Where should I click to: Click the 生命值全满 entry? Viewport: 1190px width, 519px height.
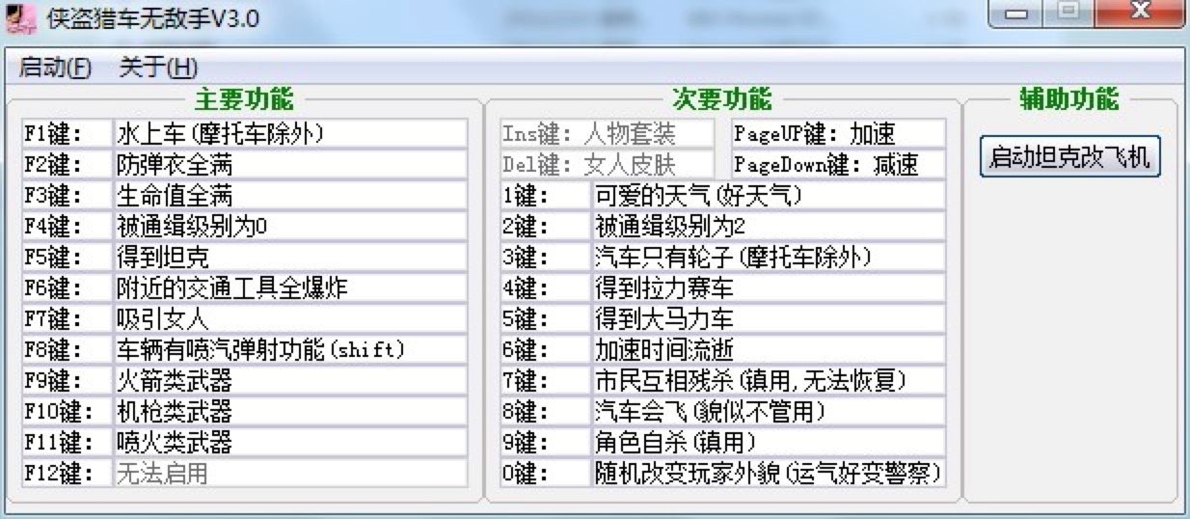290,196
